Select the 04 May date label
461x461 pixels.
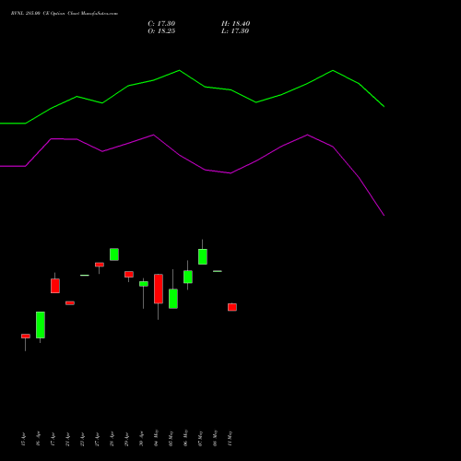coord(157,438)
